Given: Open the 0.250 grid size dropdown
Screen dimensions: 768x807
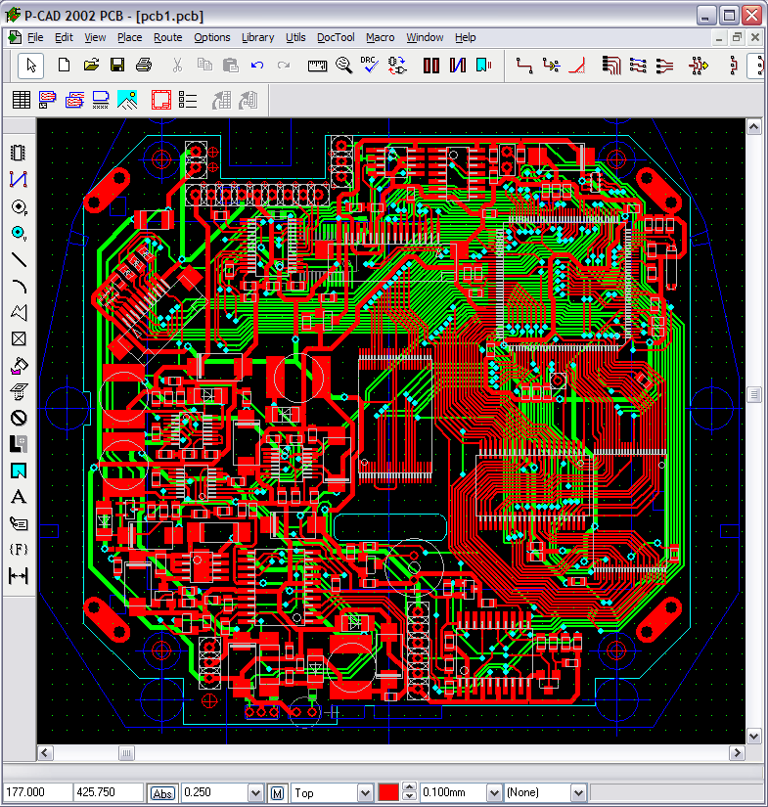Looking at the screenshot, I should 255,793.
